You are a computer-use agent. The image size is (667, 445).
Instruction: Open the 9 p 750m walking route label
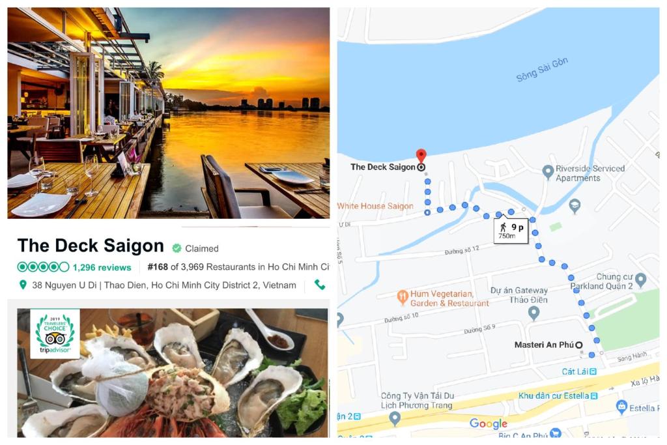point(511,231)
